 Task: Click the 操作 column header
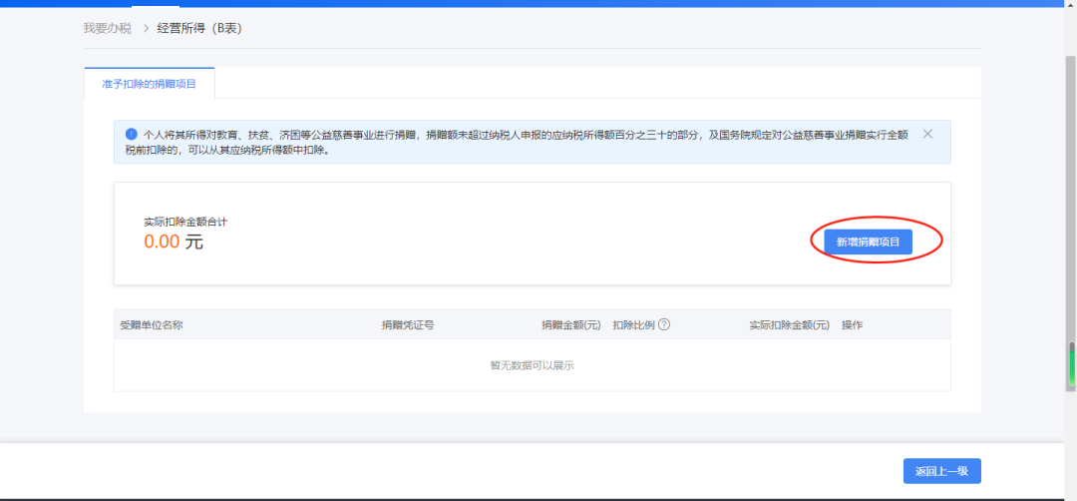(853, 325)
